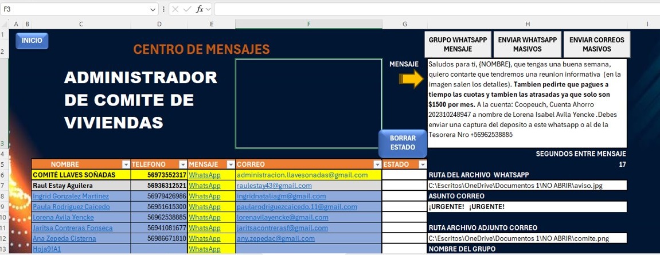Select the COMITÉ LLAVES SOÑADAS cell
The height and width of the screenshot is (255, 660).
tap(81, 175)
